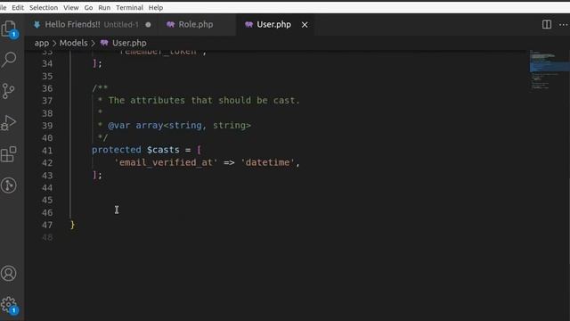Click line number 47 in gutter

coord(47,225)
